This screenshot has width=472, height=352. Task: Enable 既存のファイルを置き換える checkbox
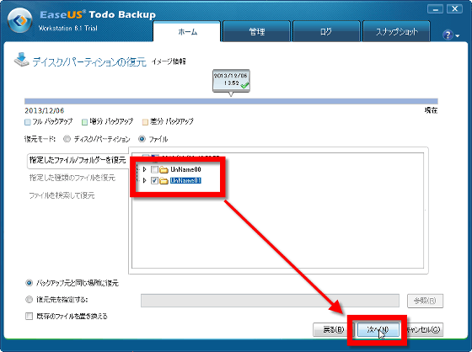(x=29, y=316)
